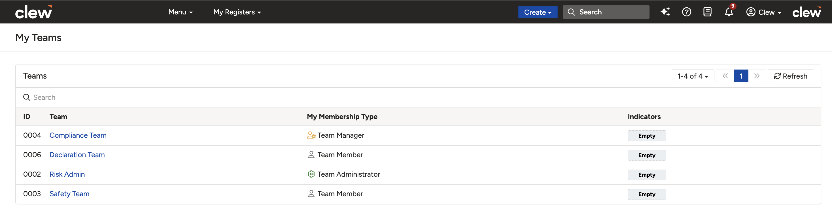Open the help question mark icon
Screen dimensions: 832x212
686,12
